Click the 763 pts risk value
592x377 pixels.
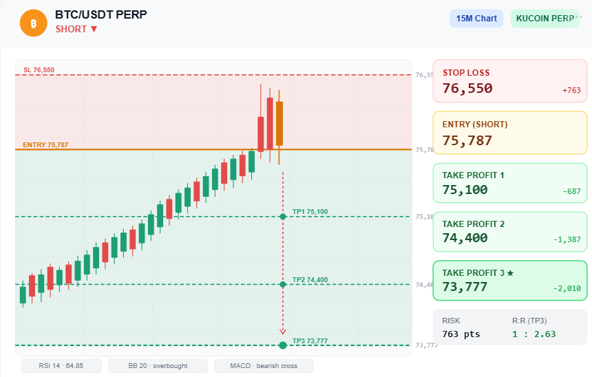(461, 334)
